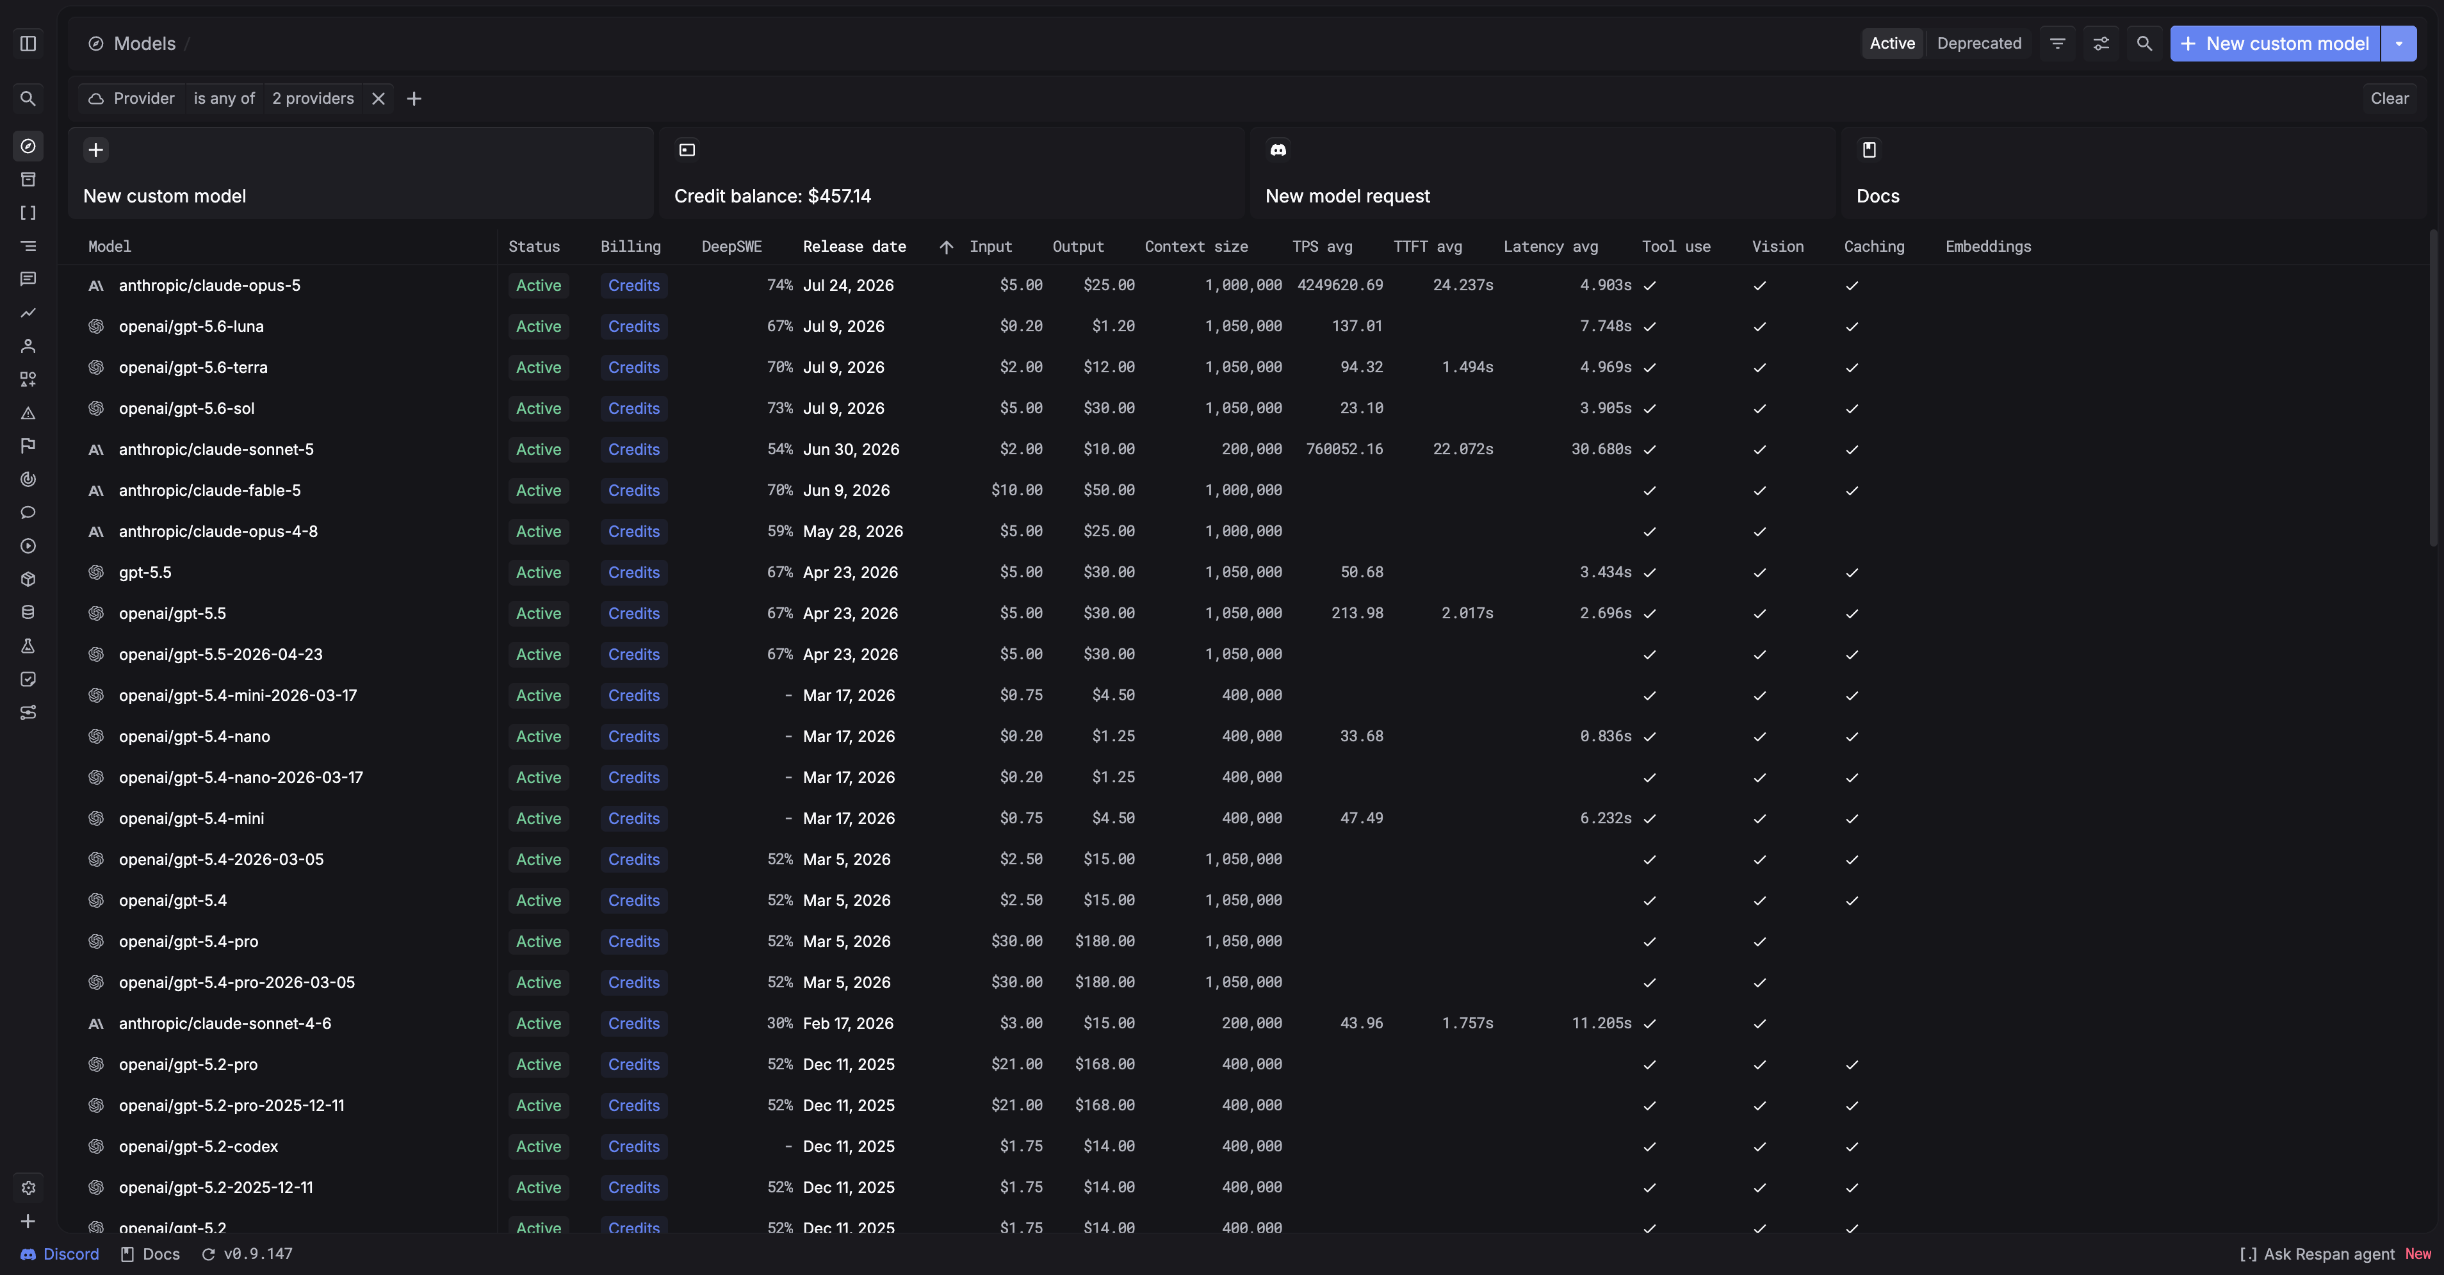Open the checkbox note icon in sidebar

point(28,679)
